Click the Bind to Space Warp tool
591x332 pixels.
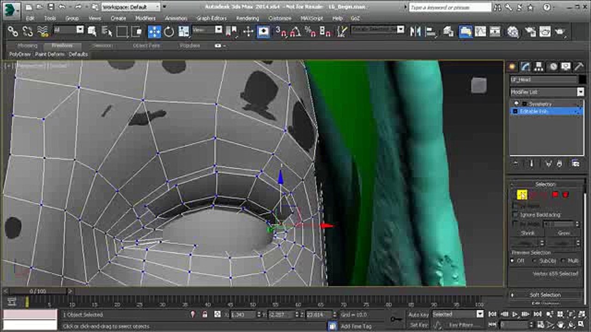[42, 31]
